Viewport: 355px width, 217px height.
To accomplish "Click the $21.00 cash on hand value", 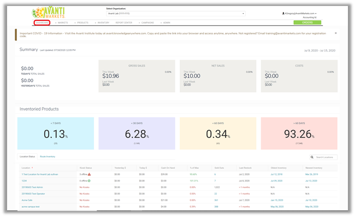I will (x=164, y=200).
